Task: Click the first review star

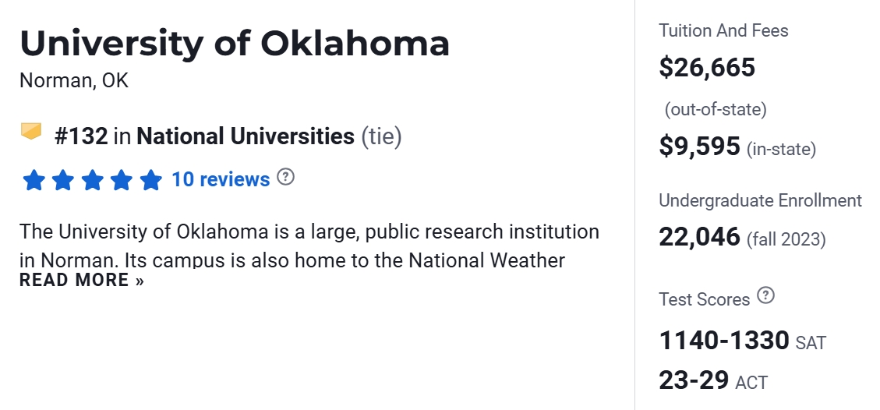Action: click(34, 181)
